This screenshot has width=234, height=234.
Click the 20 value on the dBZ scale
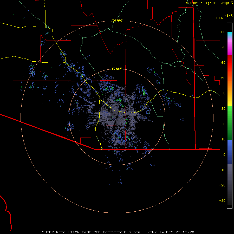click(223, 124)
